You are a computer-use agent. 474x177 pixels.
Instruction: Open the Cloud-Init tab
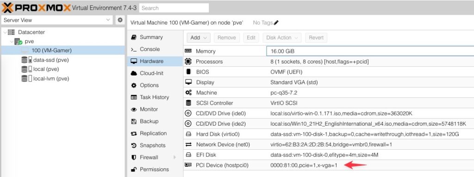pos(155,73)
